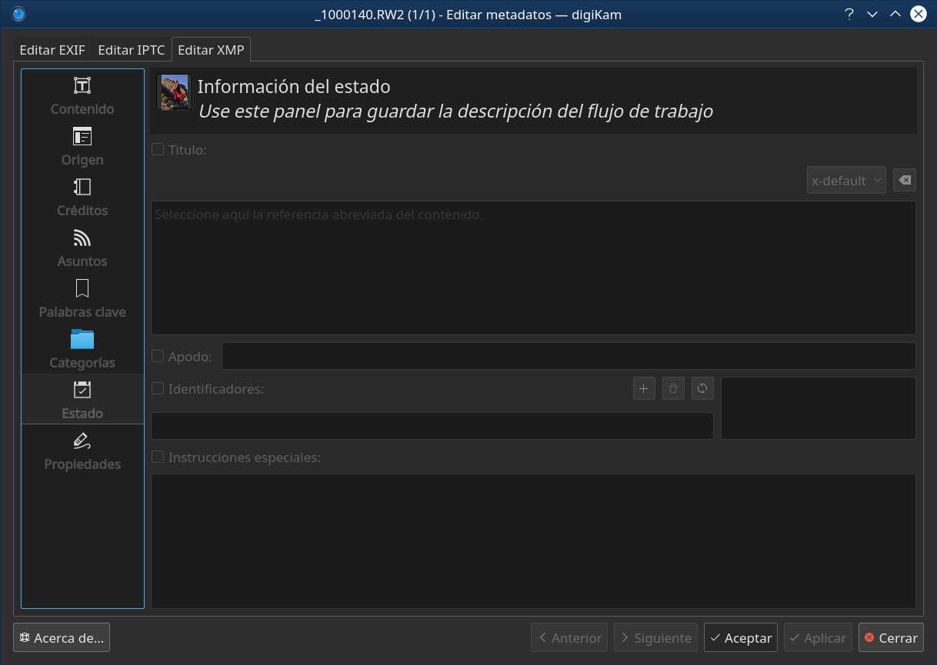The image size is (937, 665).
Task: Go to the Asuntos feed icon
Action: (82, 238)
